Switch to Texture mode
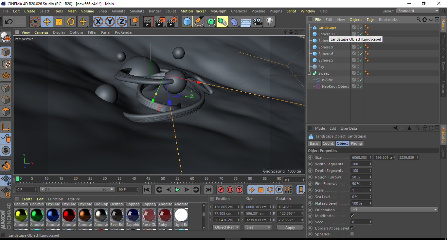 (x=6, y=64)
